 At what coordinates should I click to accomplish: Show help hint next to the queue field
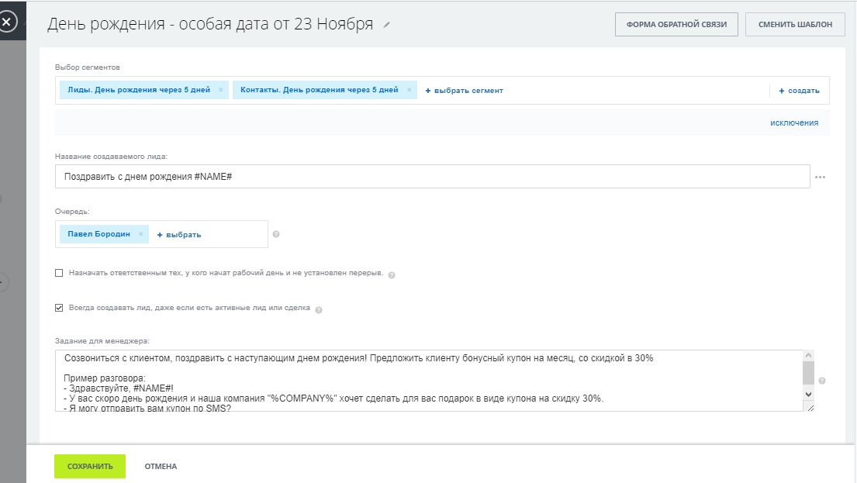tap(276, 234)
